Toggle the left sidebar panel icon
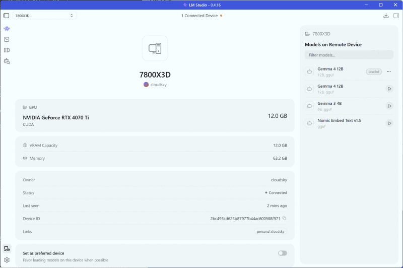 click(7, 16)
